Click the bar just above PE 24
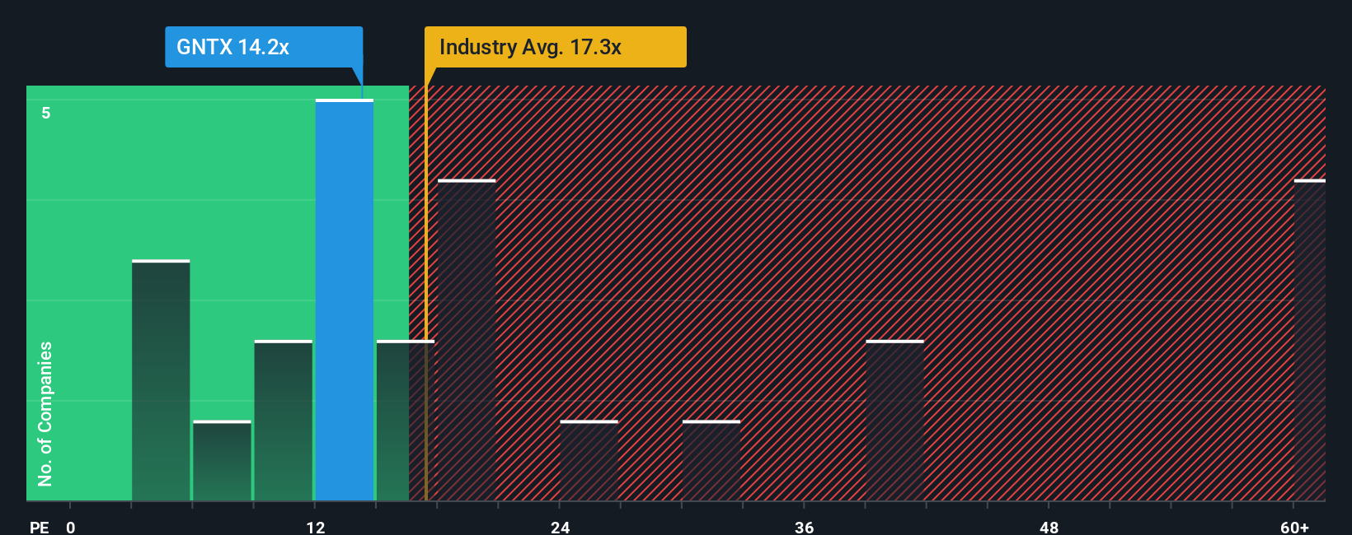This screenshot has width=1352, height=535. (x=589, y=461)
